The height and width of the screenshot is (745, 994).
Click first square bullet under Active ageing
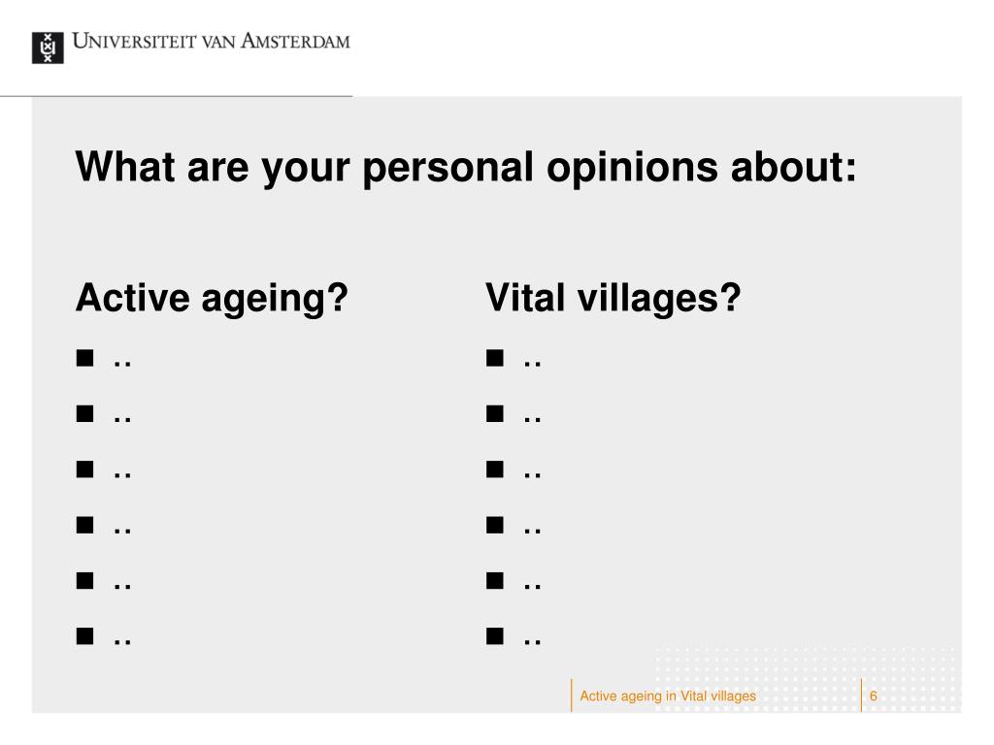click(x=85, y=359)
